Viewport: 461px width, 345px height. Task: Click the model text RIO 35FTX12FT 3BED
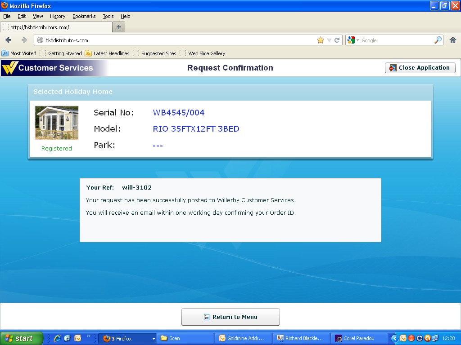(x=196, y=129)
